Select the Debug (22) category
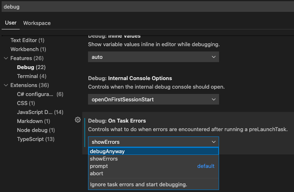294x192 pixels. click(x=31, y=67)
